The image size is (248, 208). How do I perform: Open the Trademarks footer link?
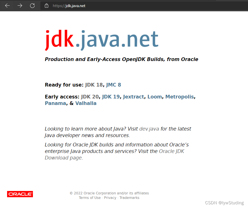click(x=129, y=198)
